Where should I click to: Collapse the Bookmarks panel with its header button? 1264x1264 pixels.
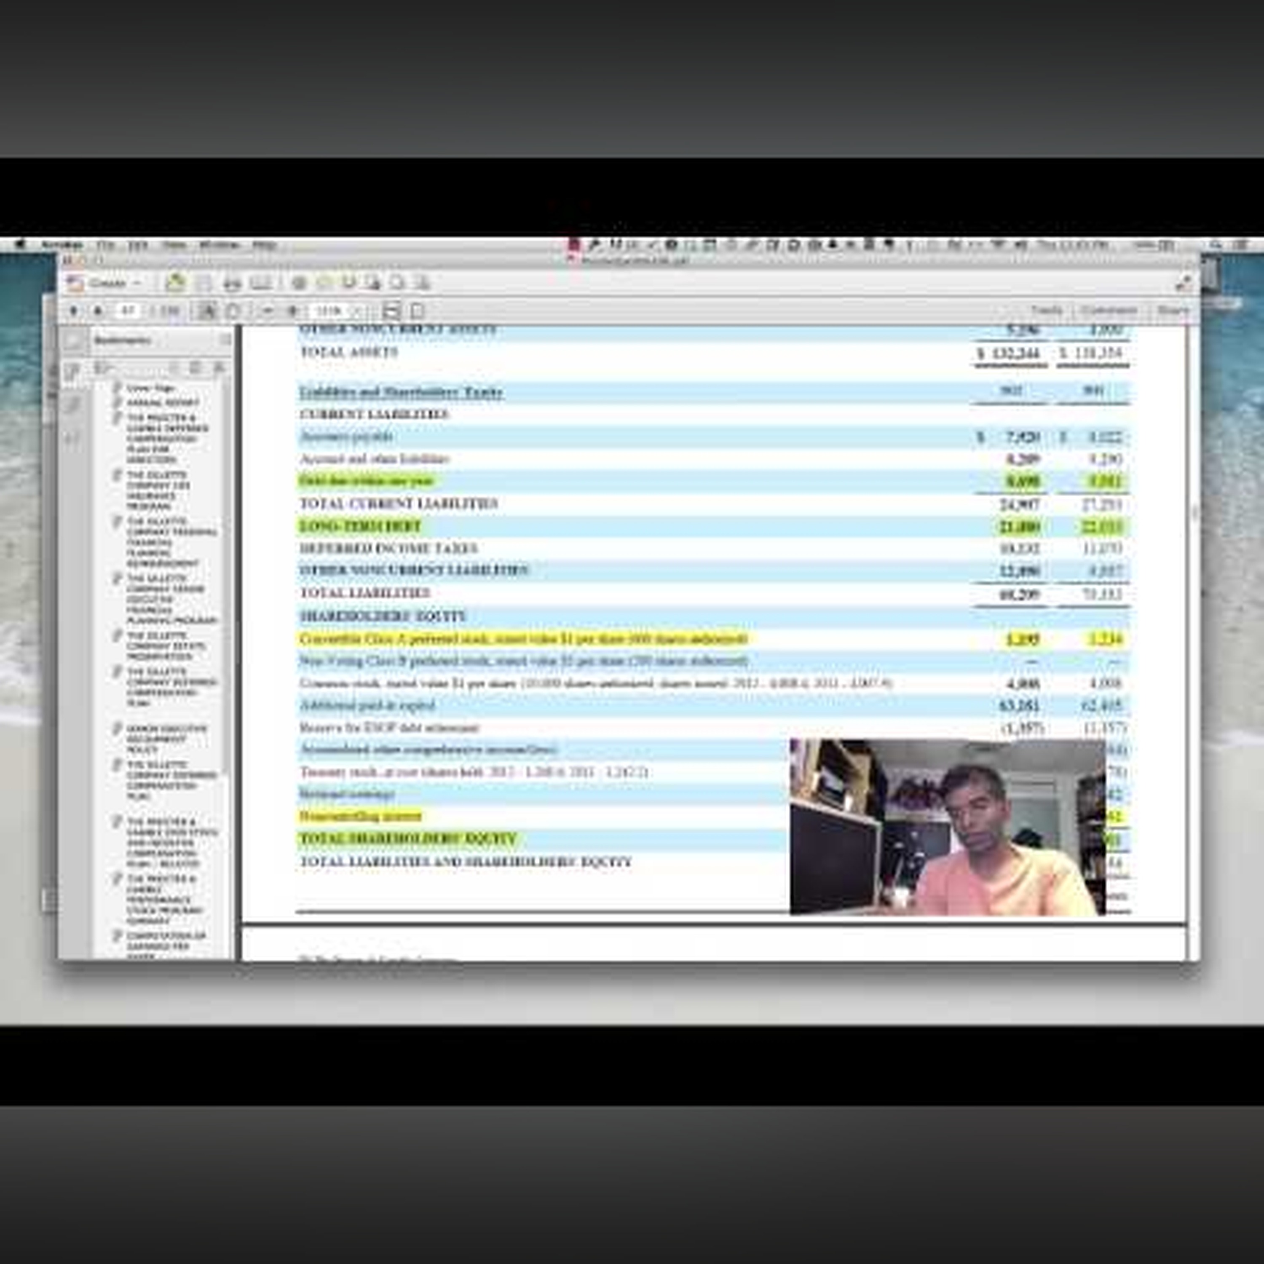coord(226,340)
